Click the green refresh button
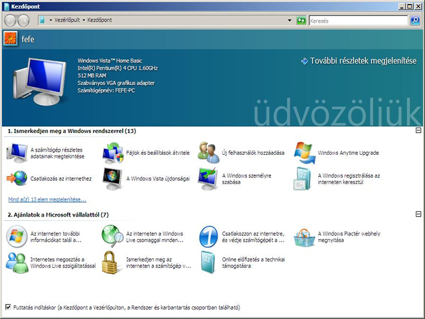The height and width of the screenshot is (319, 425). tap(301, 21)
